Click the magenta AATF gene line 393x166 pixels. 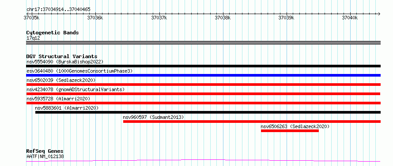pos(203,161)
